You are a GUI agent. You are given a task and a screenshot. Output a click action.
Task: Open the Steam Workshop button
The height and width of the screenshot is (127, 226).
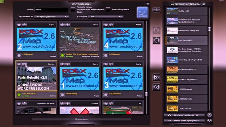point(142,13)
